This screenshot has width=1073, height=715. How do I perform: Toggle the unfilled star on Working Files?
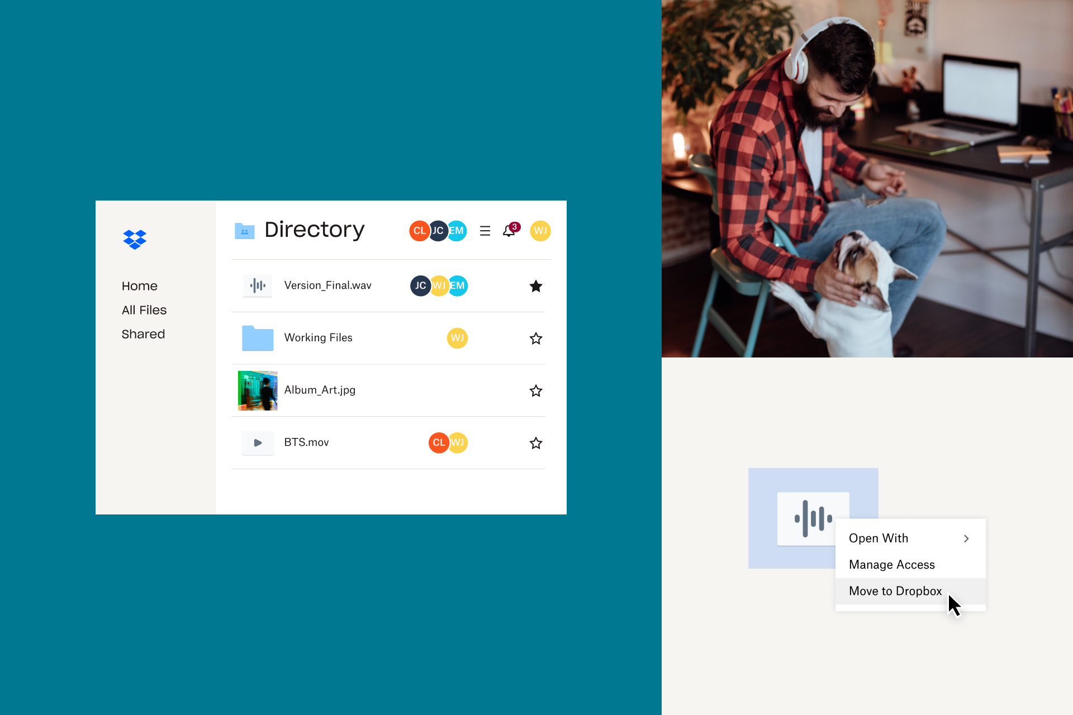coord(535,339)
